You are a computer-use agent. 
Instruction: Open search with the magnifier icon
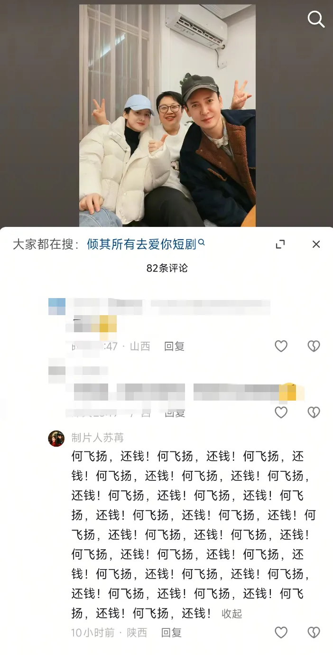316,19
